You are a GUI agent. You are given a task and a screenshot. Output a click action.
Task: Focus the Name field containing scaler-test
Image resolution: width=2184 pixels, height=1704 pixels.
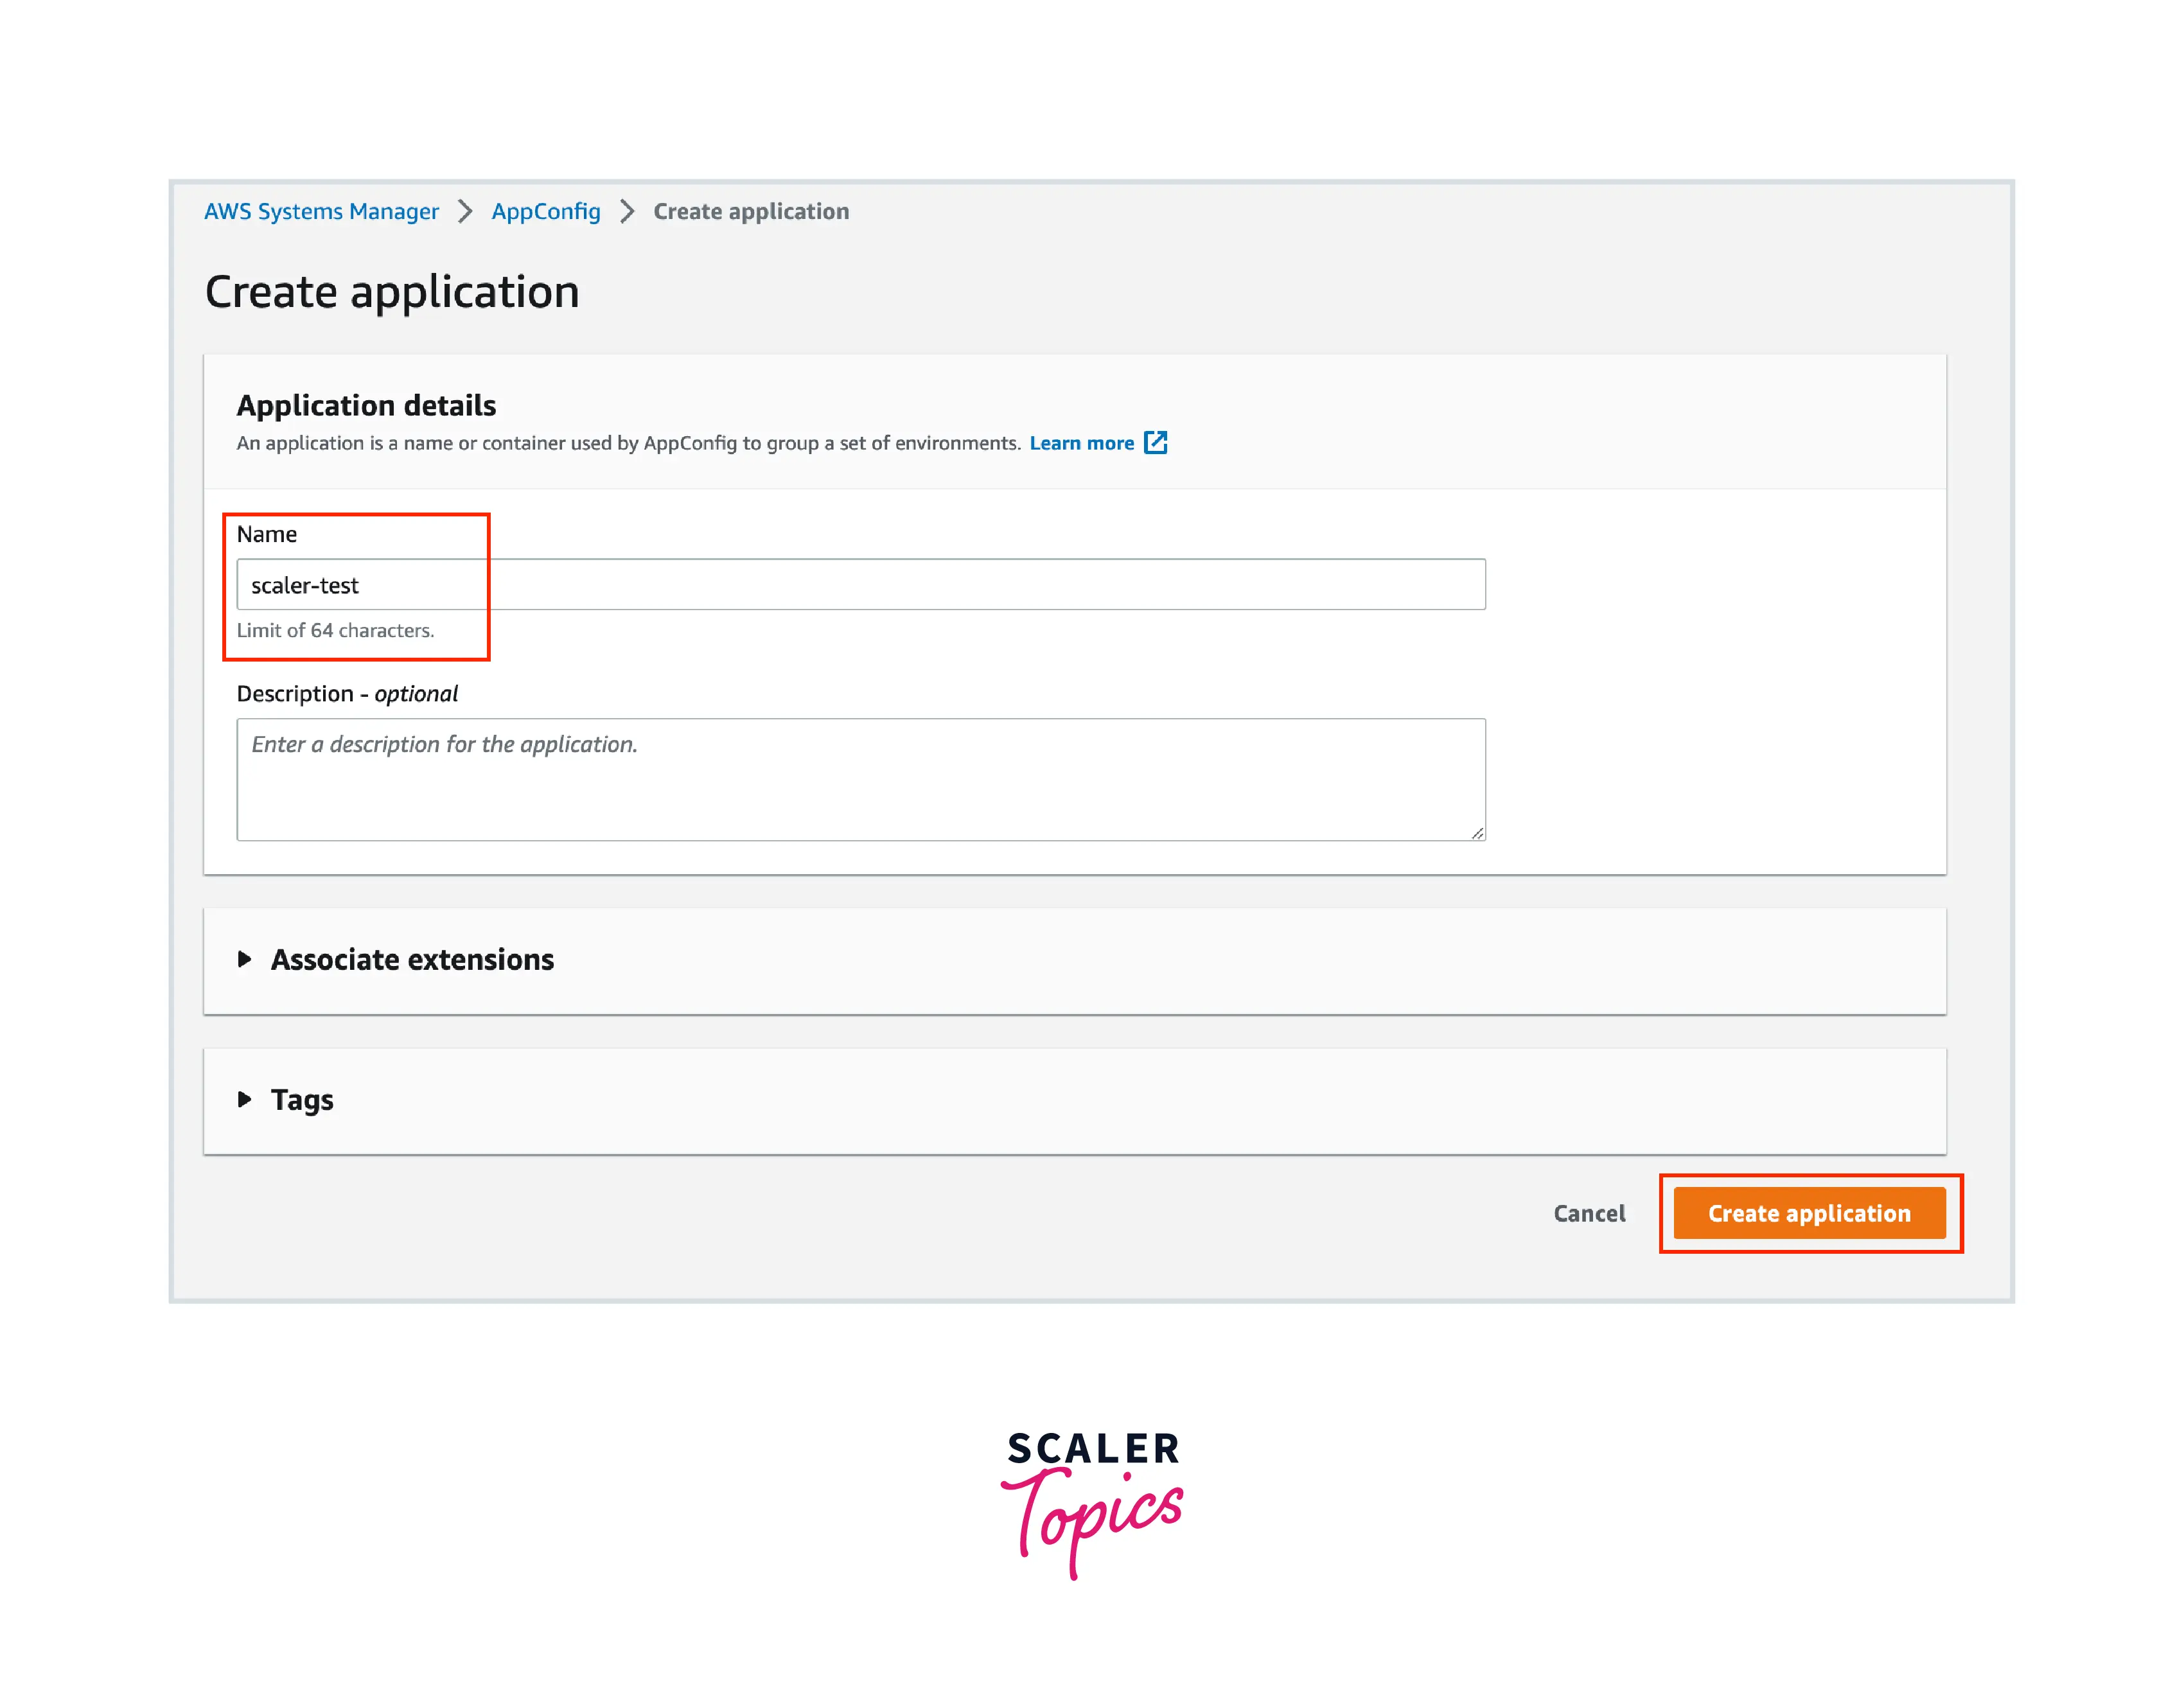[860, 585]
